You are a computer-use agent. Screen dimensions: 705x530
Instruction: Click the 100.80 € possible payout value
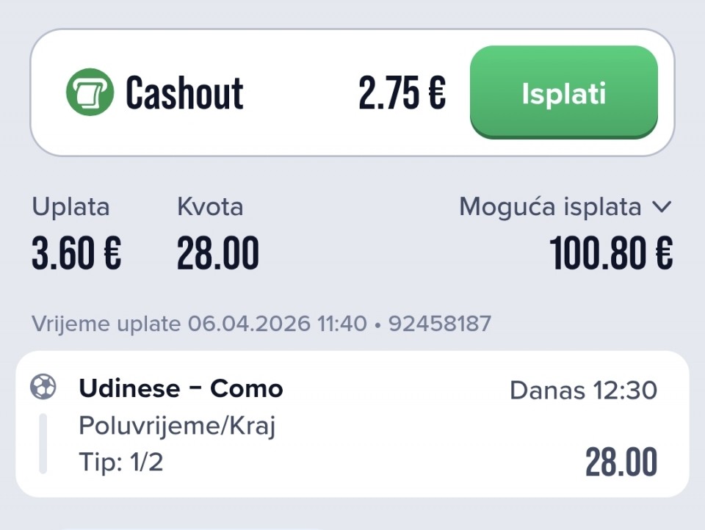point(611,253)
